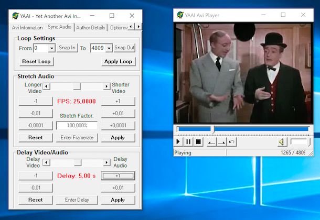Image resolution: width=320 pixels, height=220 pixels.
Task: Open the Avi Information tab
Action: pos(27,27)
